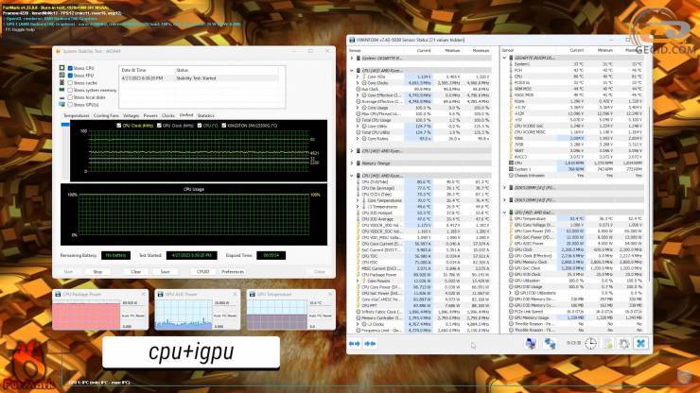Click the AIDA64 flame icon in title bar
This screenshot has width=700, height=393.
click(58, 51)
